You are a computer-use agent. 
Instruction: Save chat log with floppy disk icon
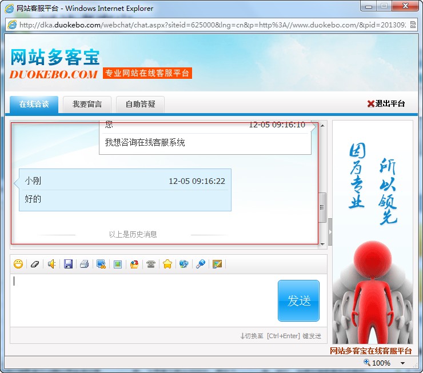tap(68, 264)
